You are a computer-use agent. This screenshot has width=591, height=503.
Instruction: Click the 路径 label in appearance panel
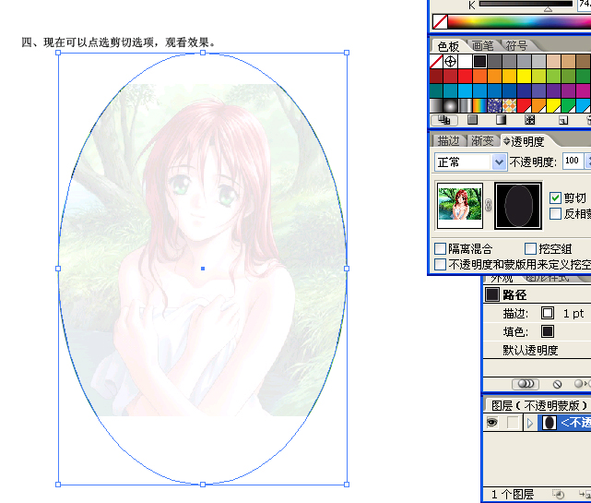[514, 294]
